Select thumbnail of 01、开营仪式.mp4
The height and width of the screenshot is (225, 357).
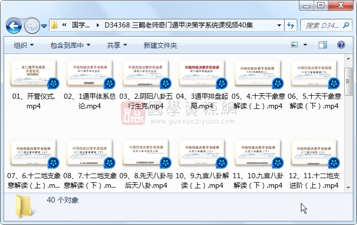[33, 73]
